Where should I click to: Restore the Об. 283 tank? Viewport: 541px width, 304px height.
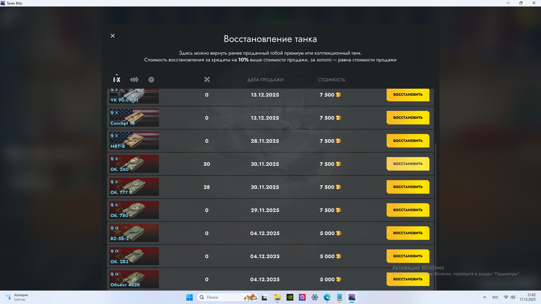tap(408, 256)
